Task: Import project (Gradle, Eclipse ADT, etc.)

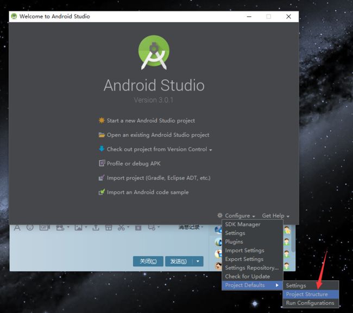Action: tap(159, 178)
